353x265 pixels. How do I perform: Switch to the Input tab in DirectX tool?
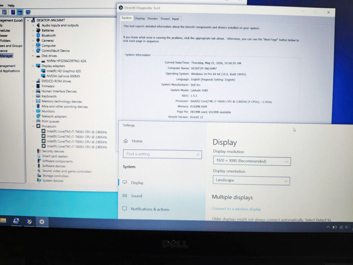click(175, 19)
